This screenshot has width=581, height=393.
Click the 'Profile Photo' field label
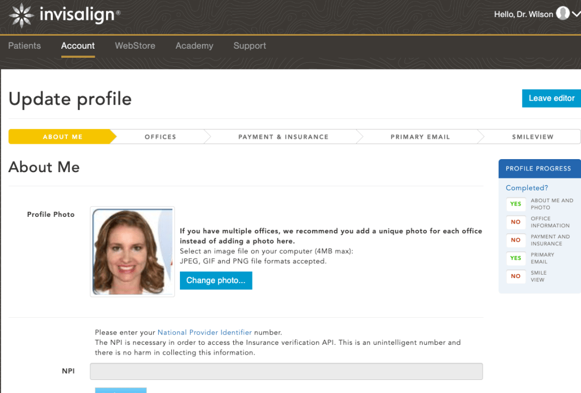50,215
